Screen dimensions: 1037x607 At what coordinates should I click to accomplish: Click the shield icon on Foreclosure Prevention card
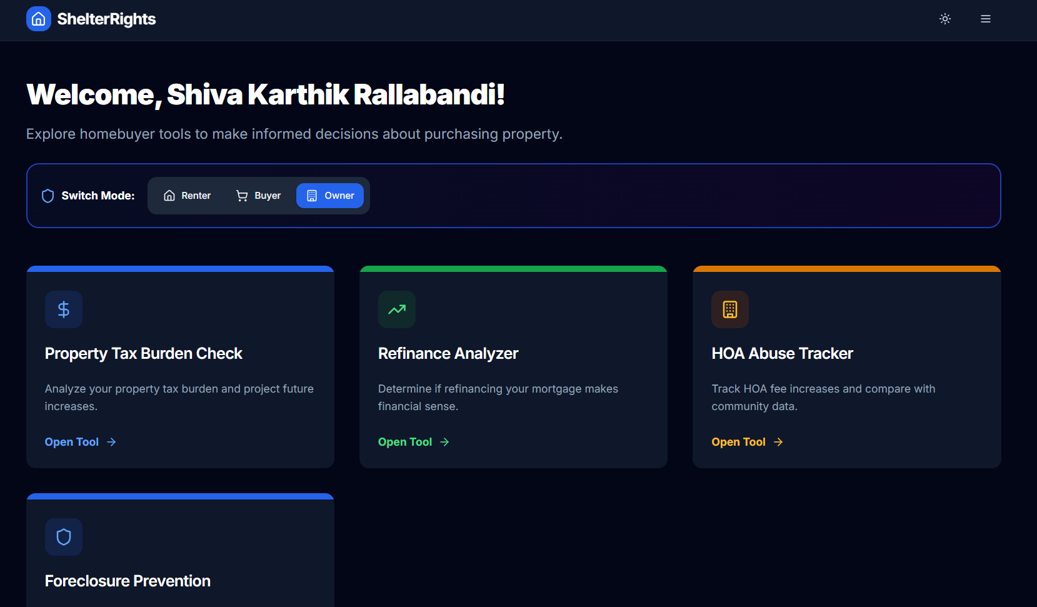tap(64, 537)
